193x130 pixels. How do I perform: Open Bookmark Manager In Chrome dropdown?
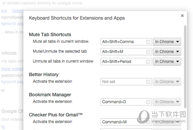[x=167, y=102]
